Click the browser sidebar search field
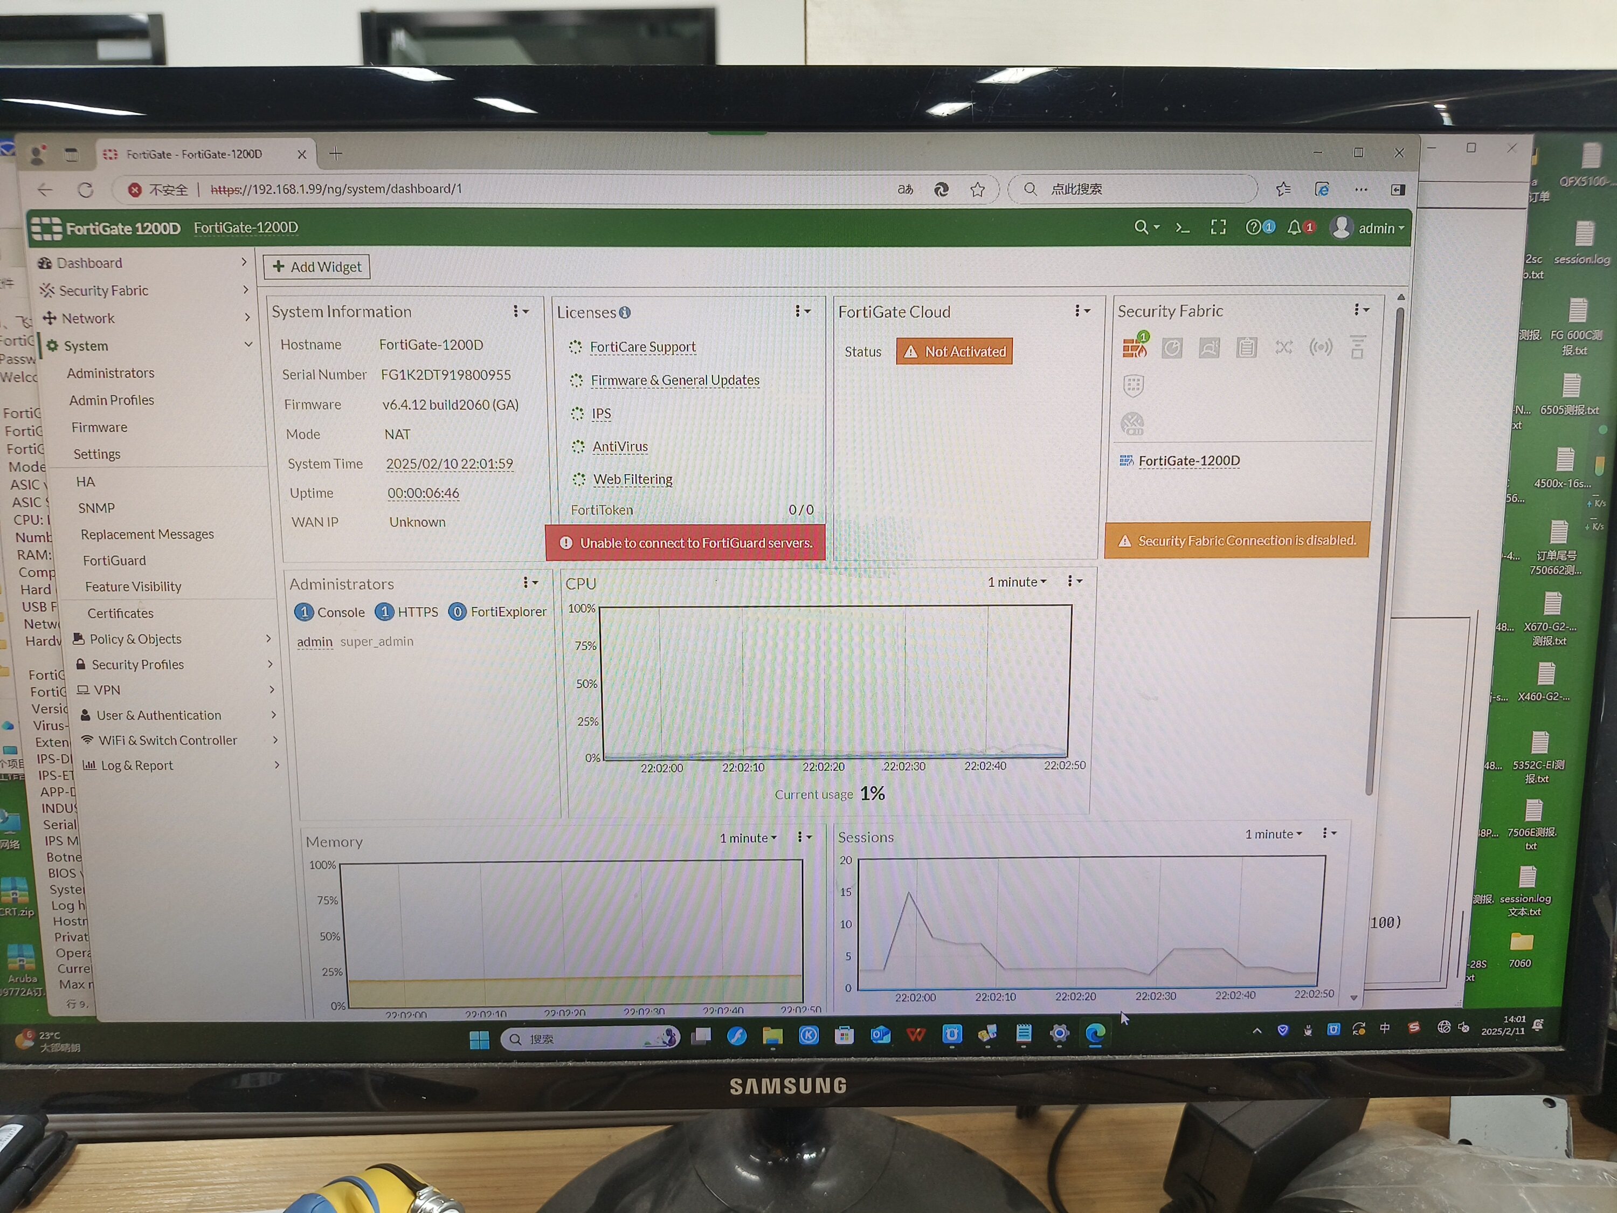This screenshot has width=1617, height=1213. [1133, 189]
